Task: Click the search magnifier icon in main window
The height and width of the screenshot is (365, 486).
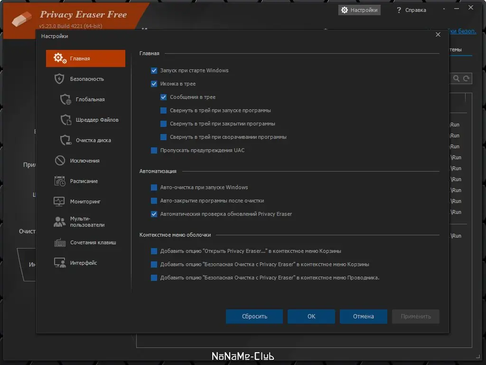Action: coord(456,78)
